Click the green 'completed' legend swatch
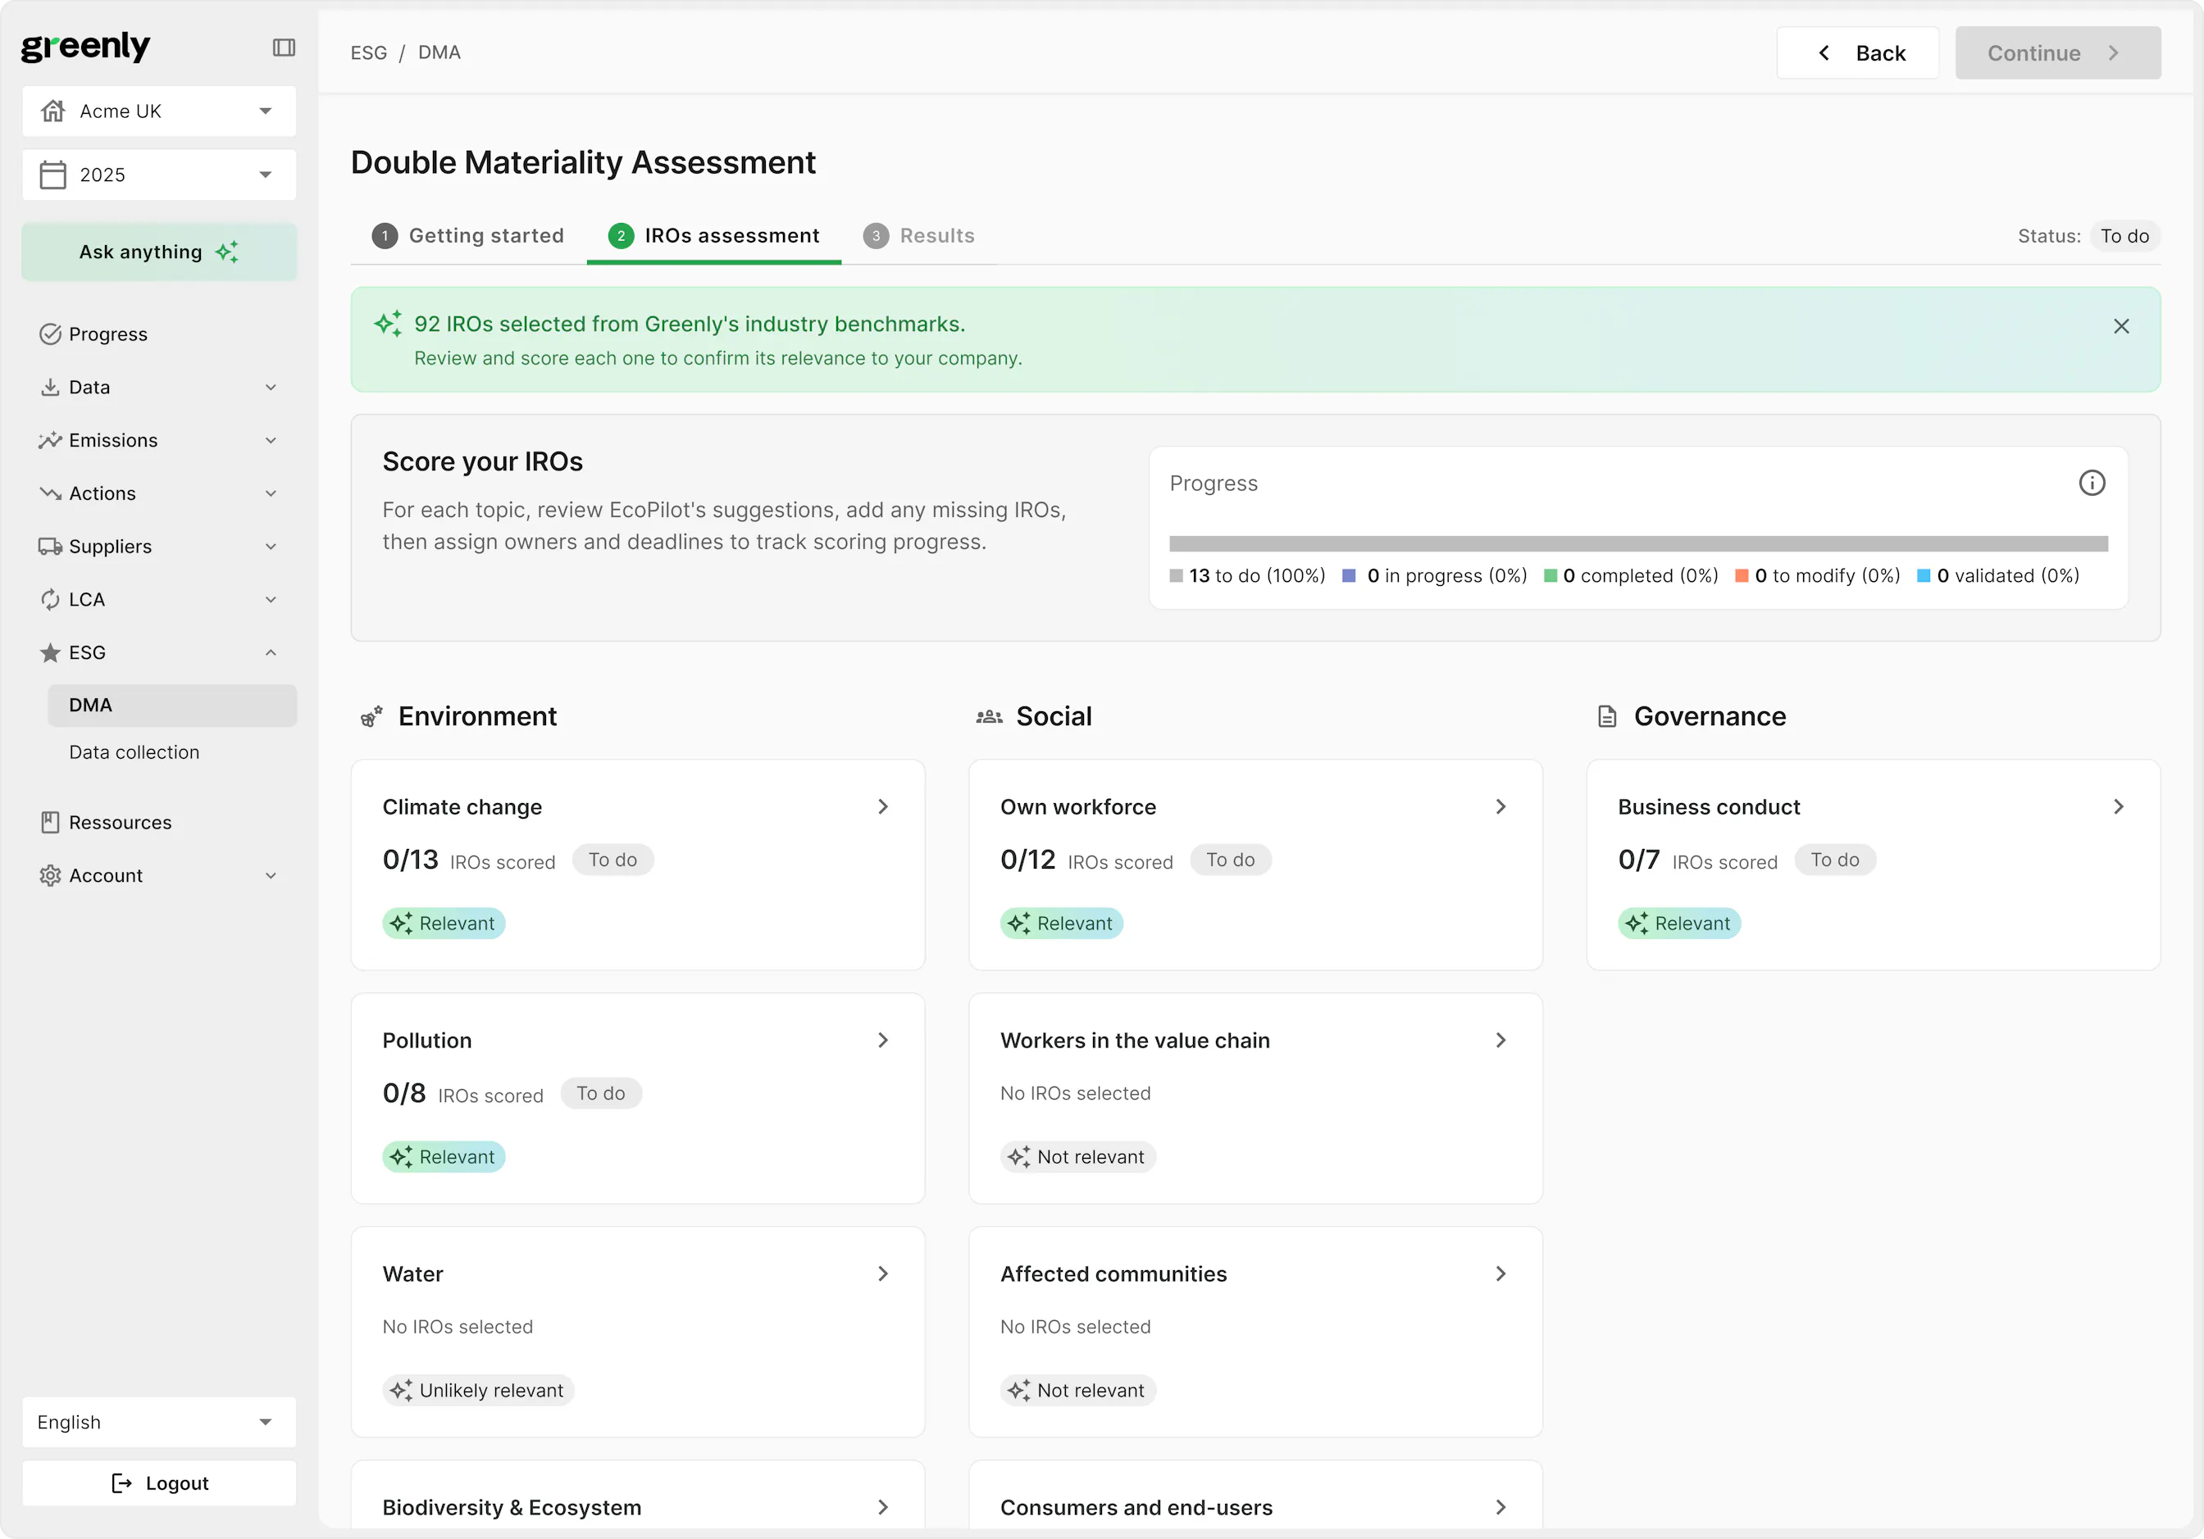2204x1539 pixels. pos(1551,575)
